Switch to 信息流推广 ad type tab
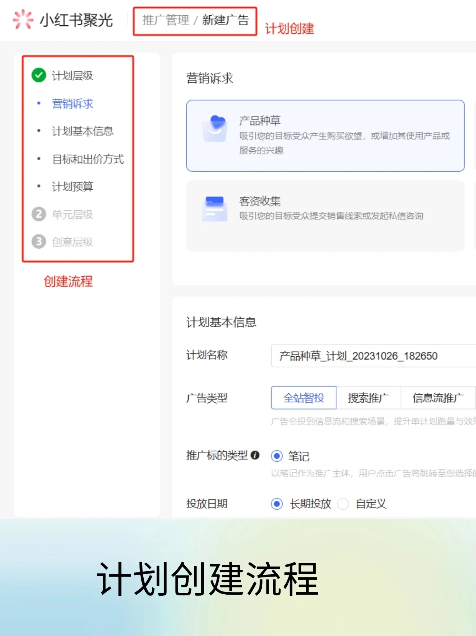The height and width of the screenshot is (636, 476). [x=438, y=398]
